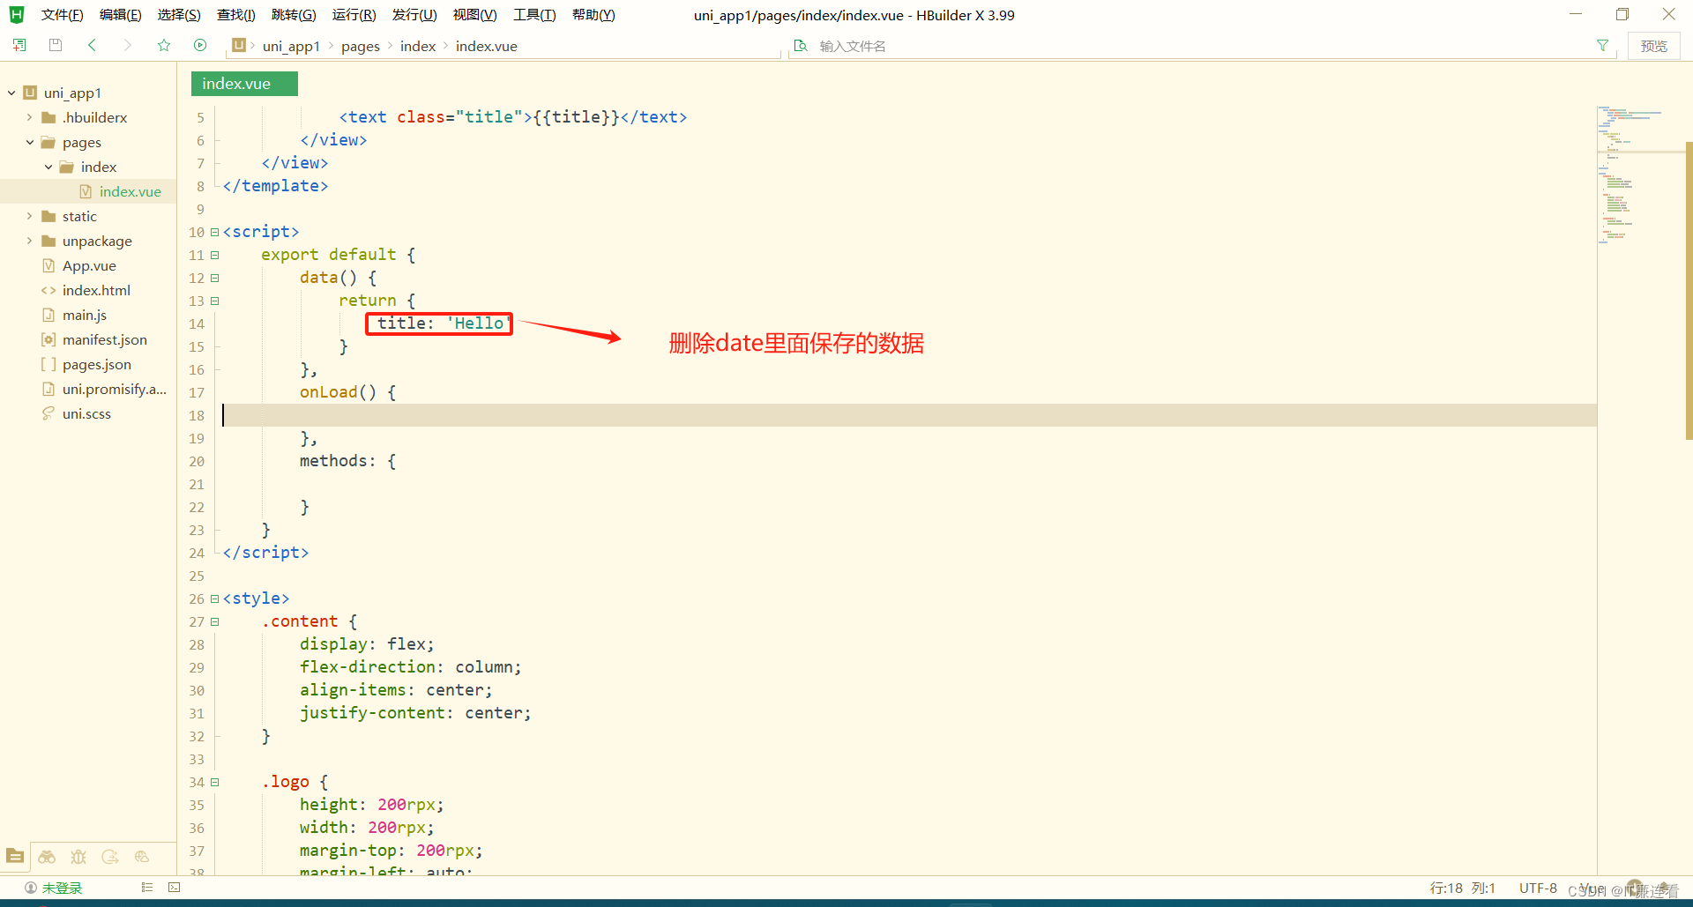
Task: Click the star bookmark icon
Action: coord(164,45)
